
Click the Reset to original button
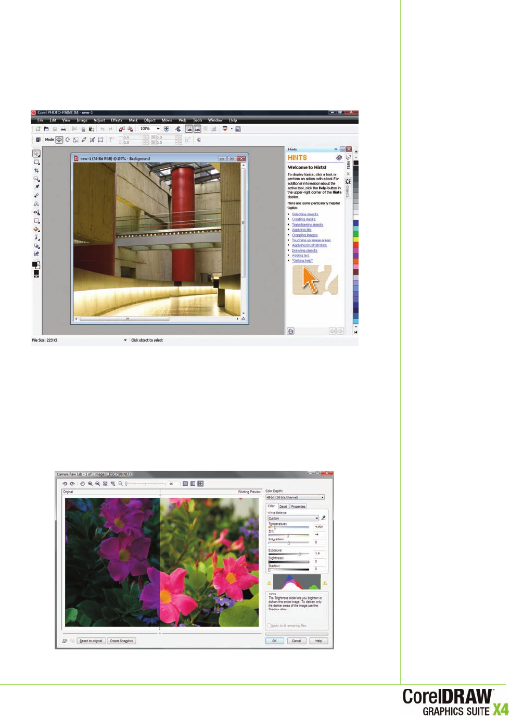pos(91,641)
